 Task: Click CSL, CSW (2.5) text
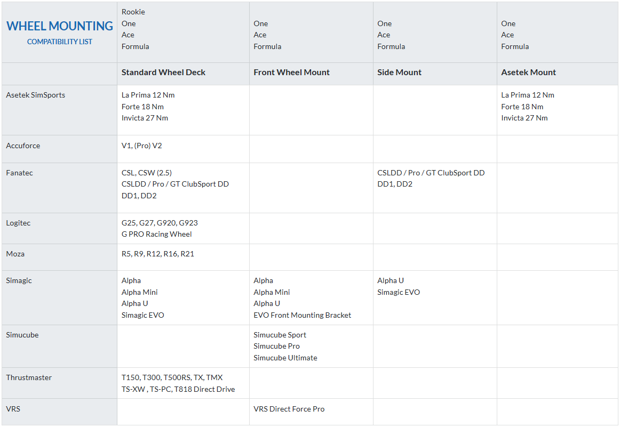pos(146,173)
